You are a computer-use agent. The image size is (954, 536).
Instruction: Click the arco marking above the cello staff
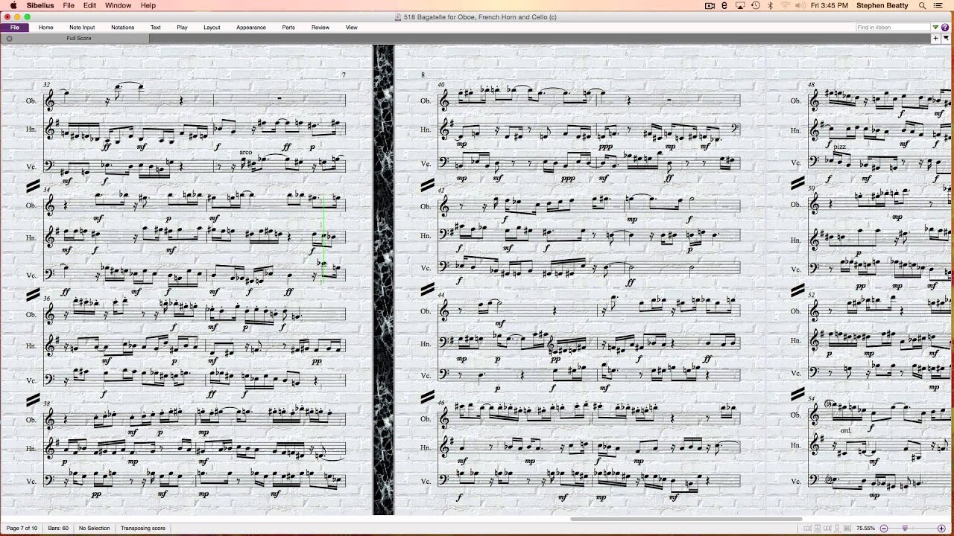[246, 152]
